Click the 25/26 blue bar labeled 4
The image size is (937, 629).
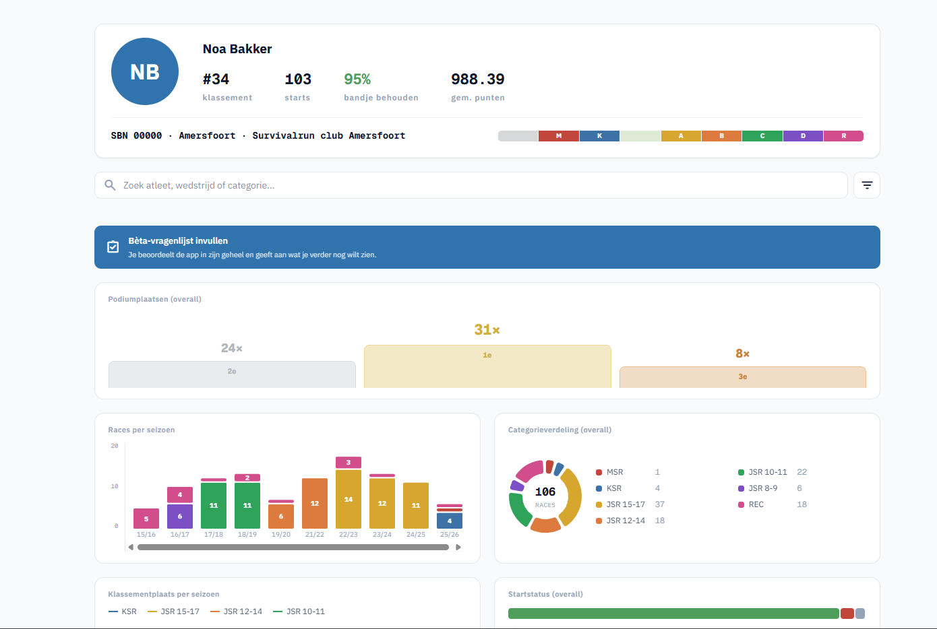(x=450, y=521)
